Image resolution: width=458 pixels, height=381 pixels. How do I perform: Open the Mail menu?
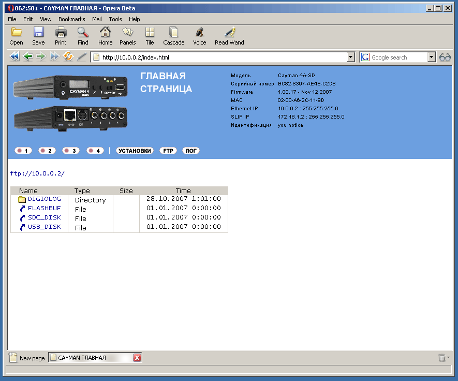97,19
